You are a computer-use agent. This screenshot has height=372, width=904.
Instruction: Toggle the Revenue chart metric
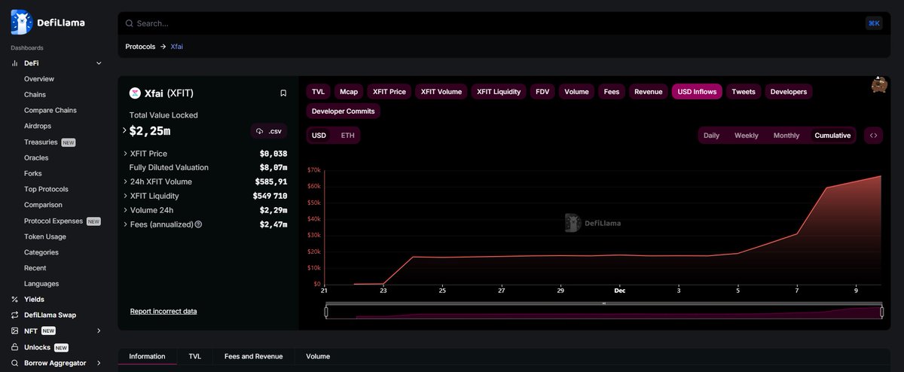coord(648,92)
